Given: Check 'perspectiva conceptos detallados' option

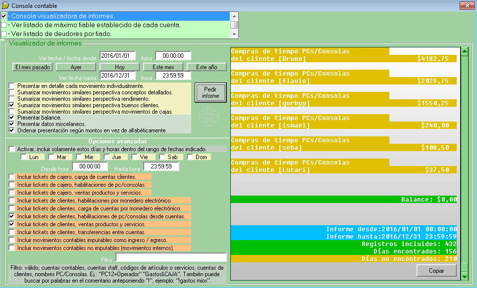Looking at the screenshot, I should click(x=11, y=92).
